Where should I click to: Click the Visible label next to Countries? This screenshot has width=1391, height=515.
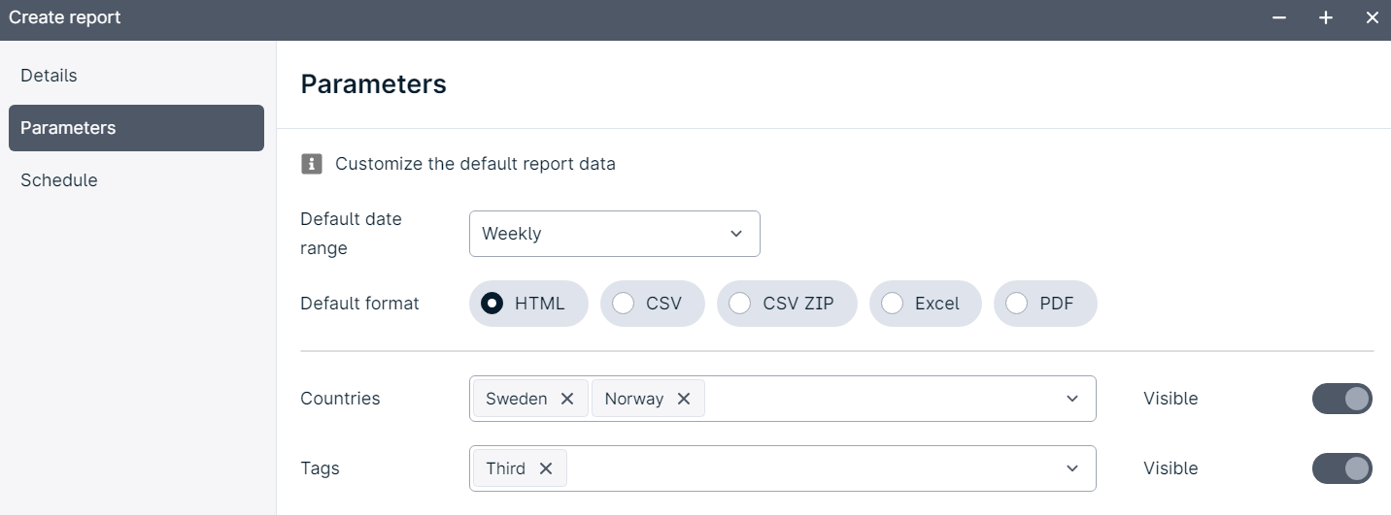pos(1170,399)
